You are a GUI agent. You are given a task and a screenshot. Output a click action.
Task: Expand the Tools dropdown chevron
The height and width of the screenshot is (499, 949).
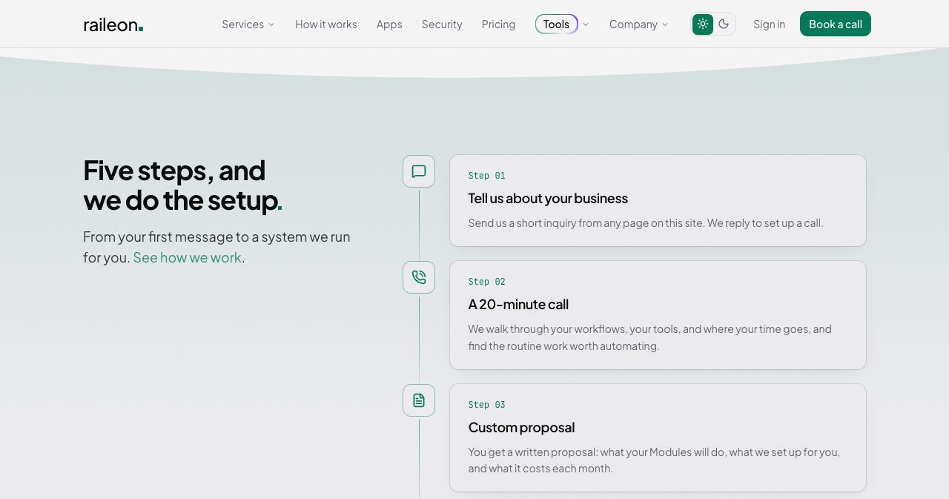click(x=586, y=24)
